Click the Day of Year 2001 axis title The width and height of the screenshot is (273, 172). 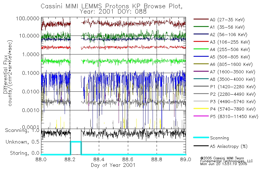(113, 165)
